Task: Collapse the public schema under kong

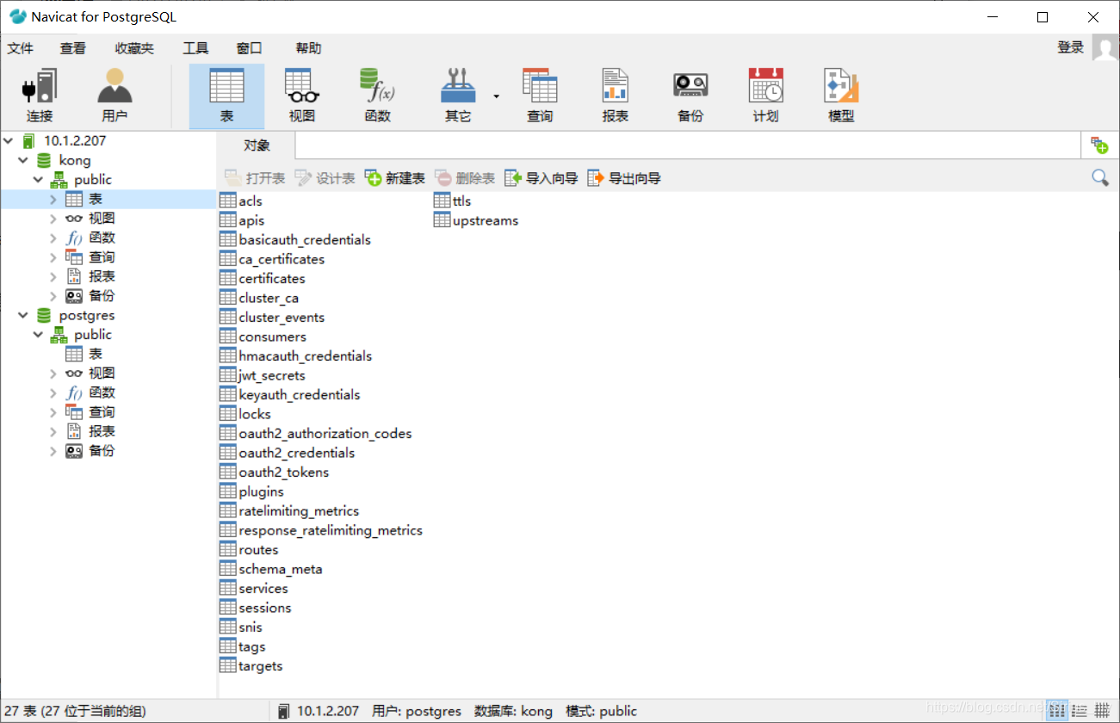Action: [x=38, y=180]
